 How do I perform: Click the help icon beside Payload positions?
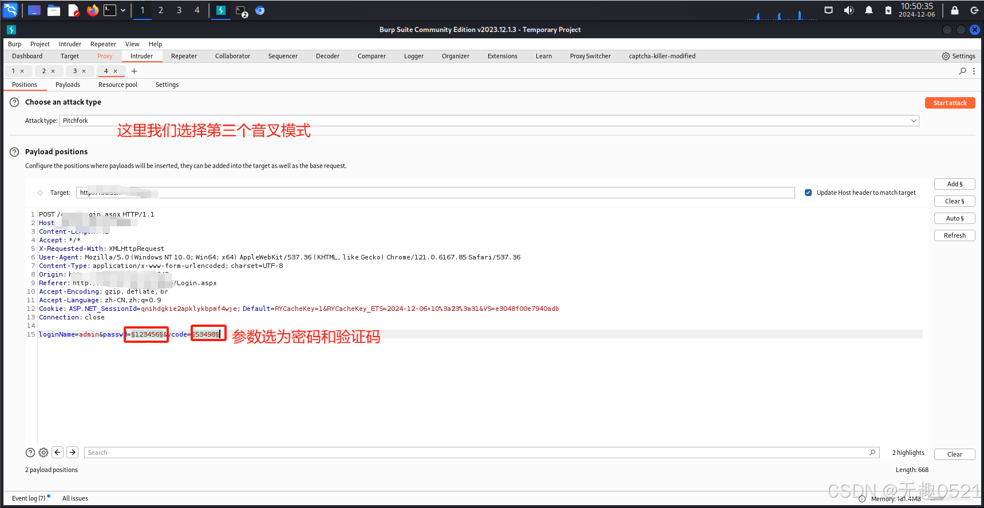click(x=14, y=152)
